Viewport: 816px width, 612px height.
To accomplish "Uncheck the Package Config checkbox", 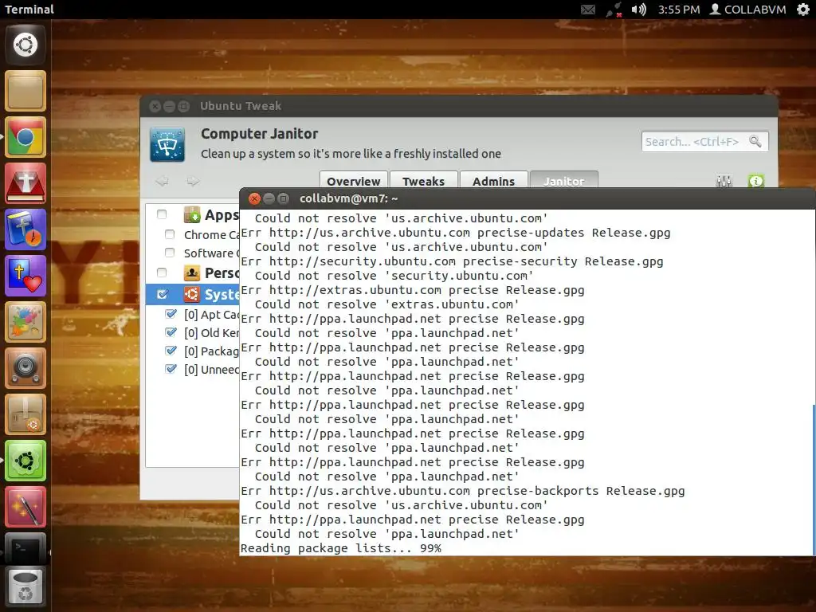I will (x=171, y=351).
